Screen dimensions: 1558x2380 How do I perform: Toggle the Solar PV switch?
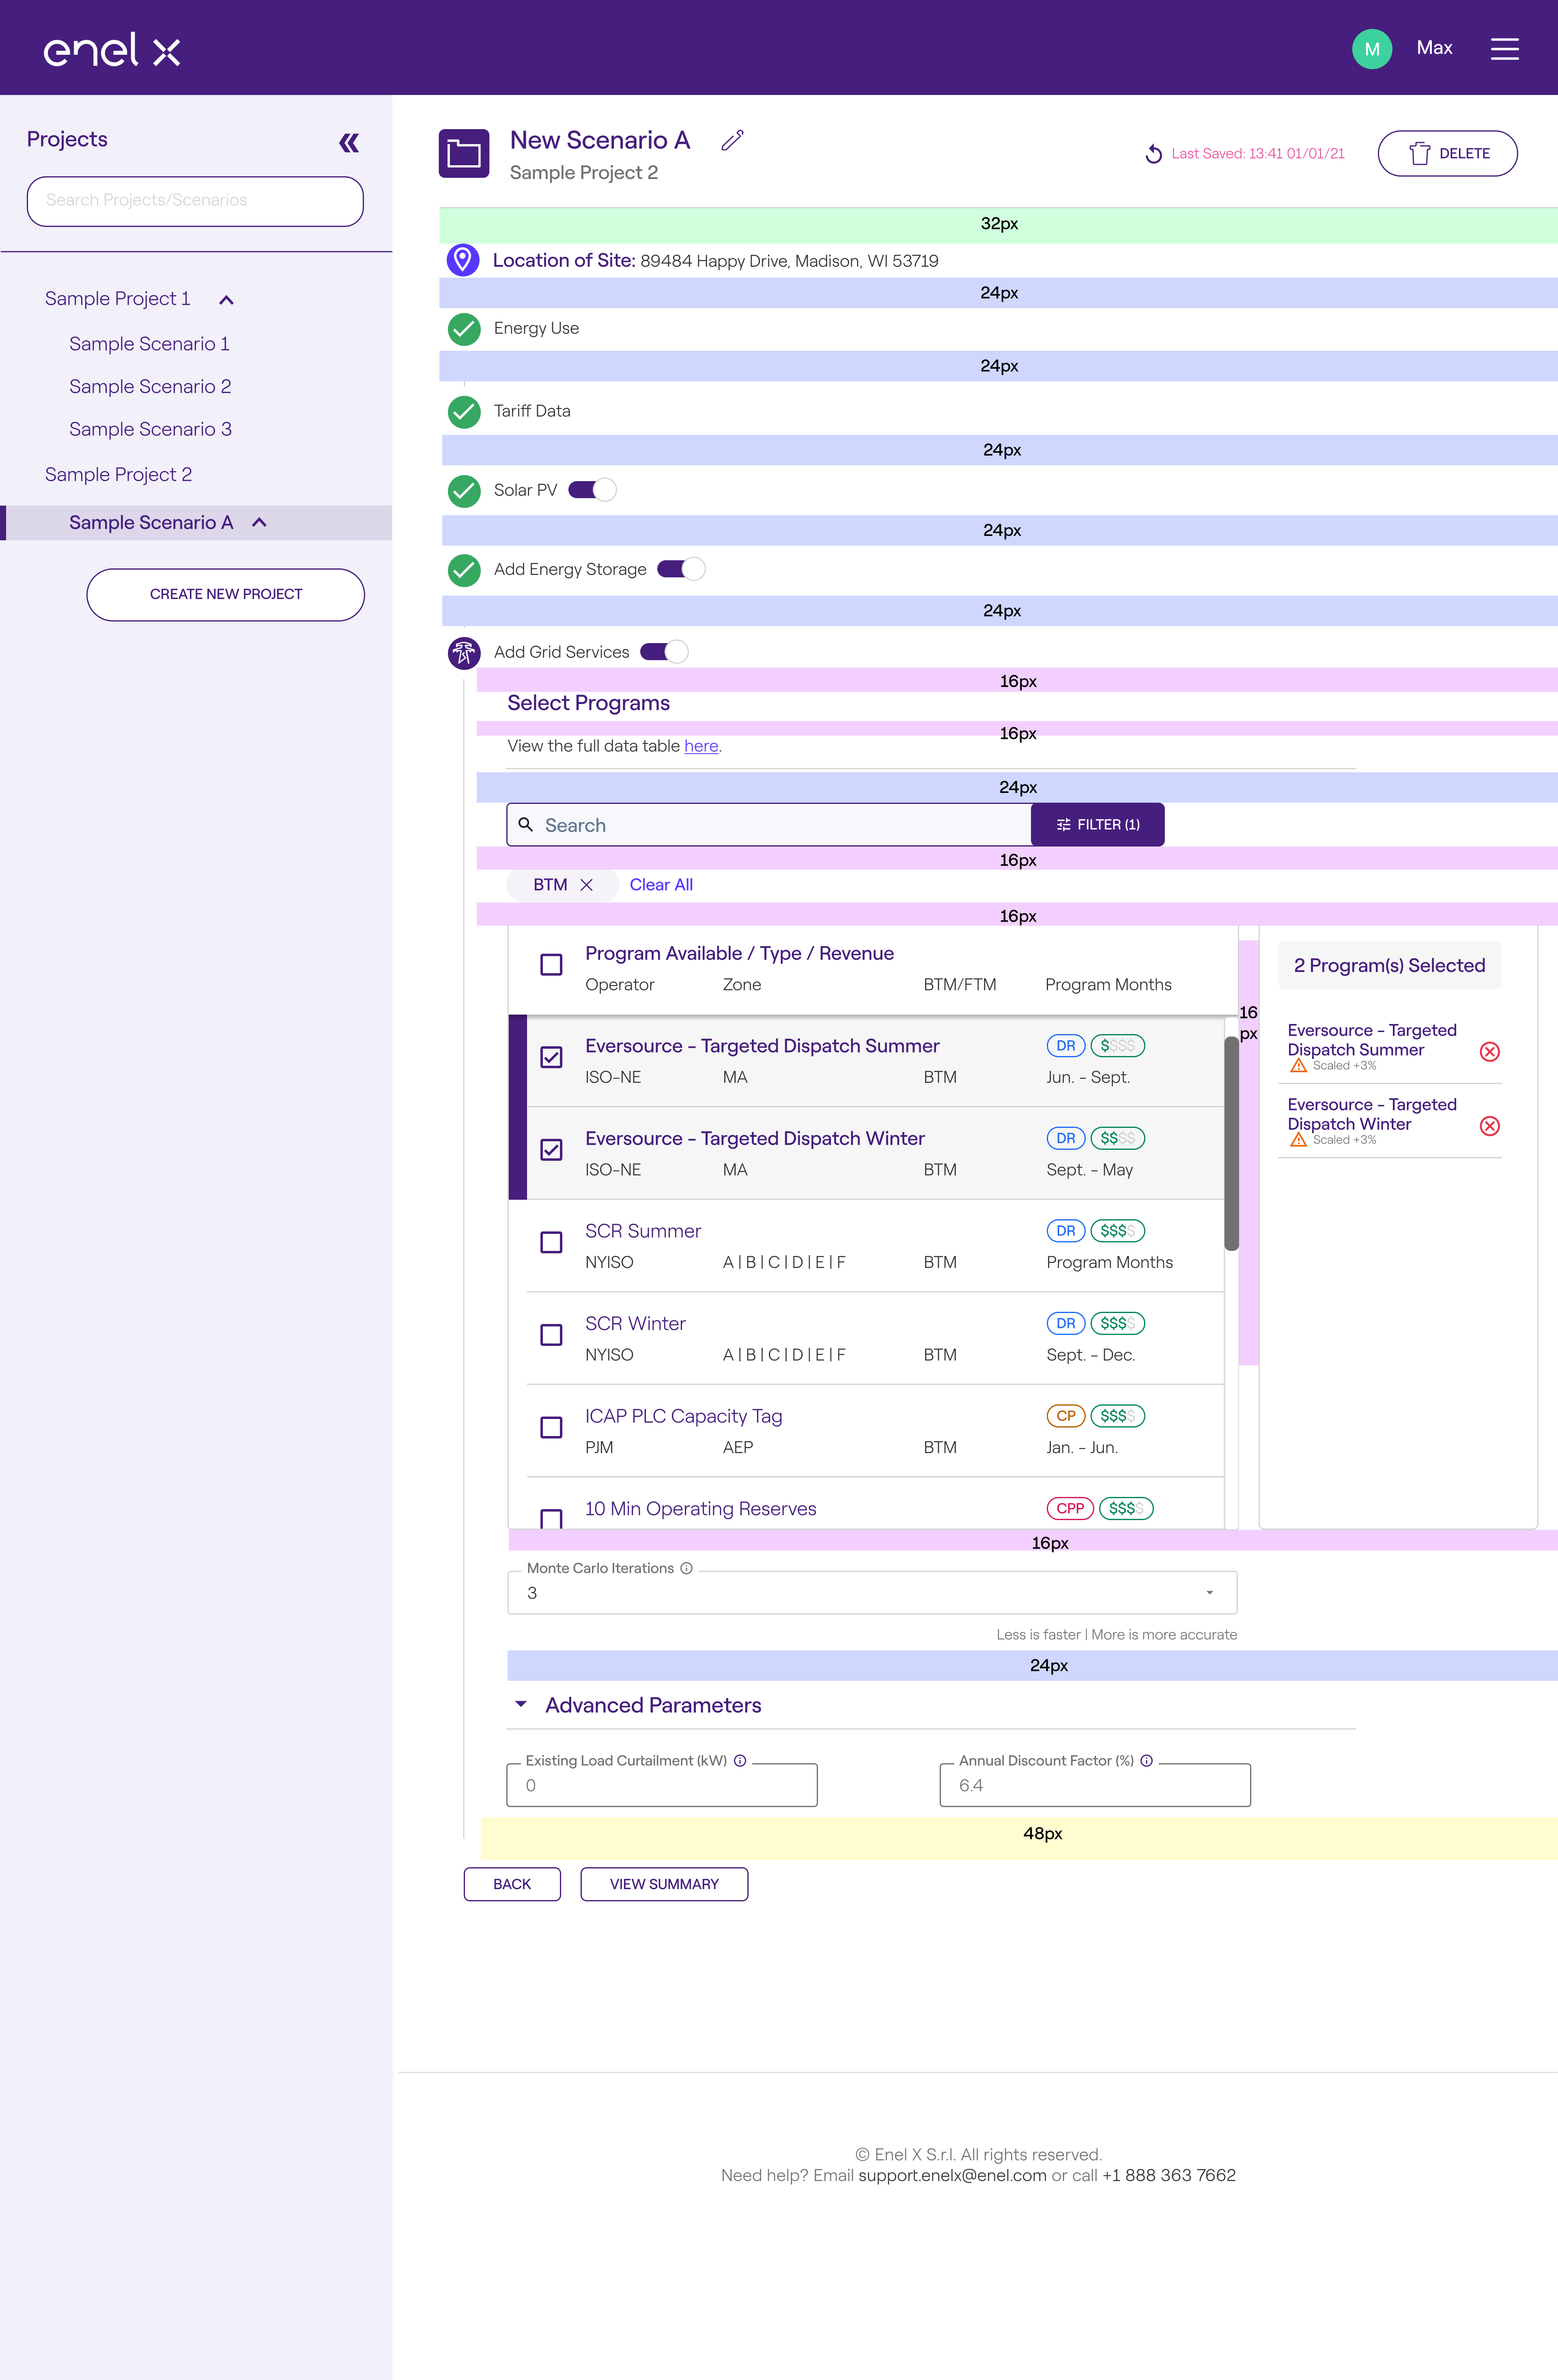point(593,490)
